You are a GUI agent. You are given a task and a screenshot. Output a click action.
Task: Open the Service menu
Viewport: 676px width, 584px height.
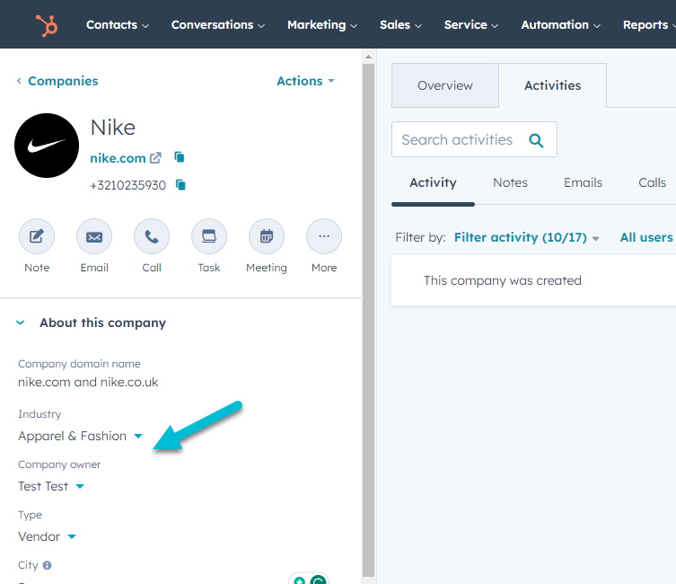click(x=471, y=25)
